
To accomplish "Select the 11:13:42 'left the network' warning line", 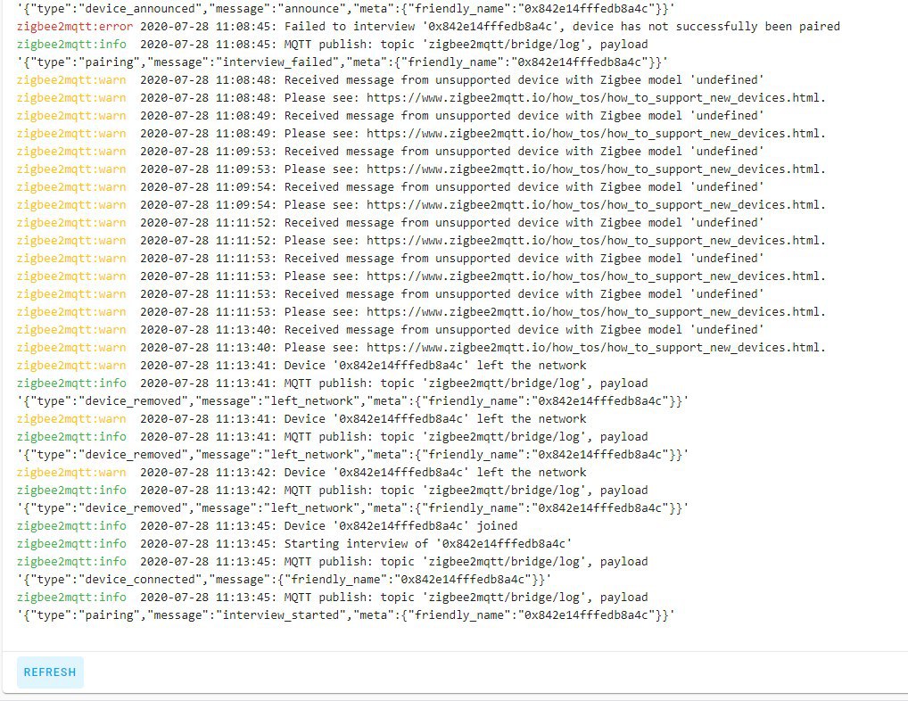I will coord(301,473).
